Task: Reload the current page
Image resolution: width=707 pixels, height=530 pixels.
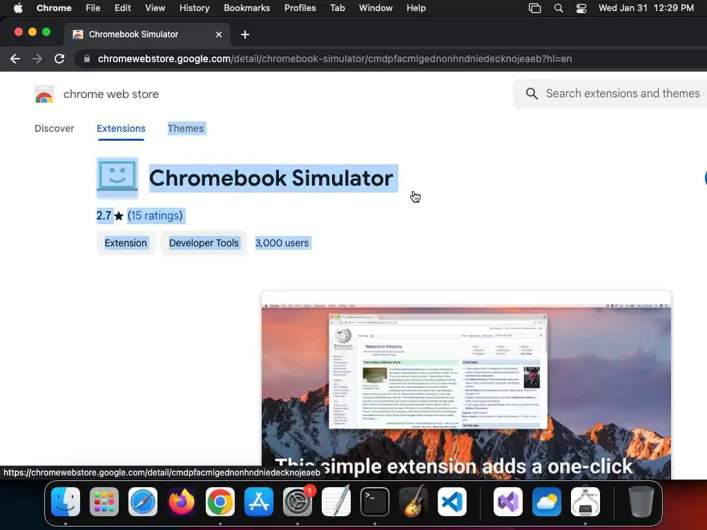Action: [x=59, y=59]
